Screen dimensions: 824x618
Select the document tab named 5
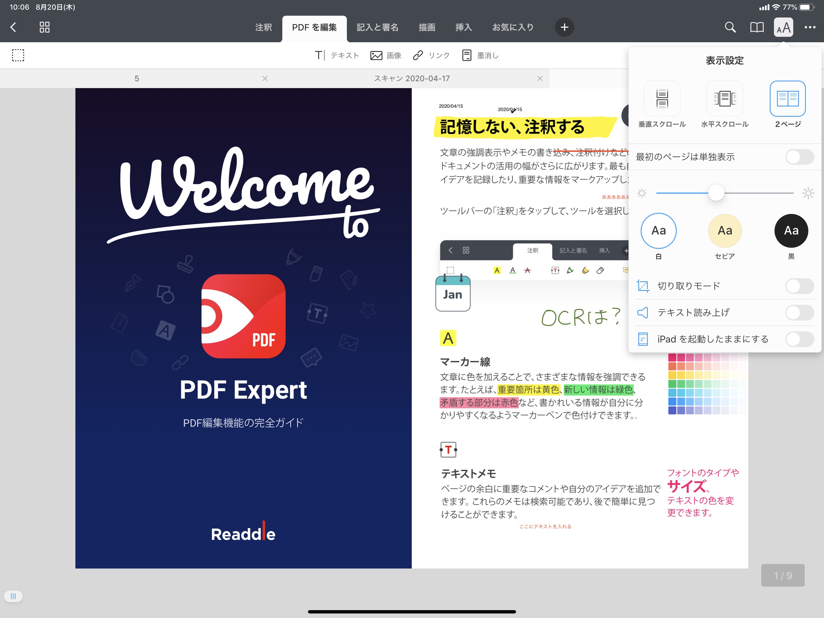[x=137, y=78]
